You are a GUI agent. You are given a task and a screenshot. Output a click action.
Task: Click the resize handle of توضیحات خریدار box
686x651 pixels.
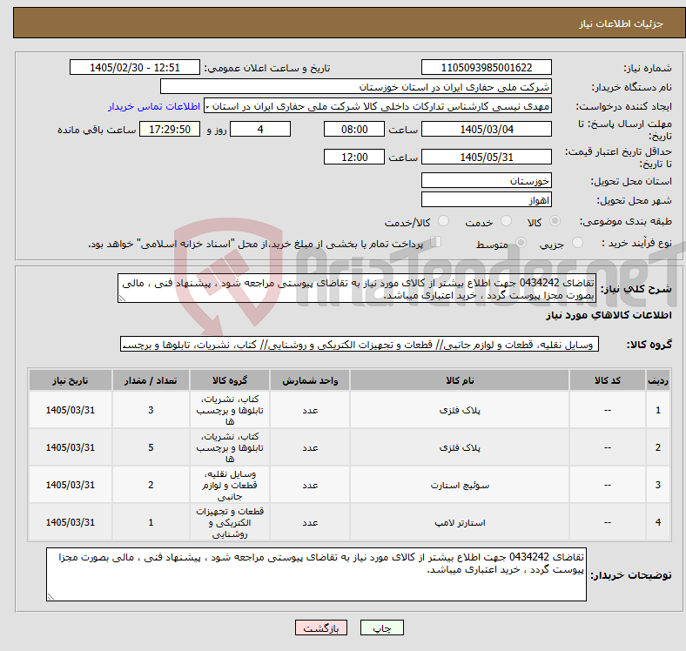[x=50, y=596]
